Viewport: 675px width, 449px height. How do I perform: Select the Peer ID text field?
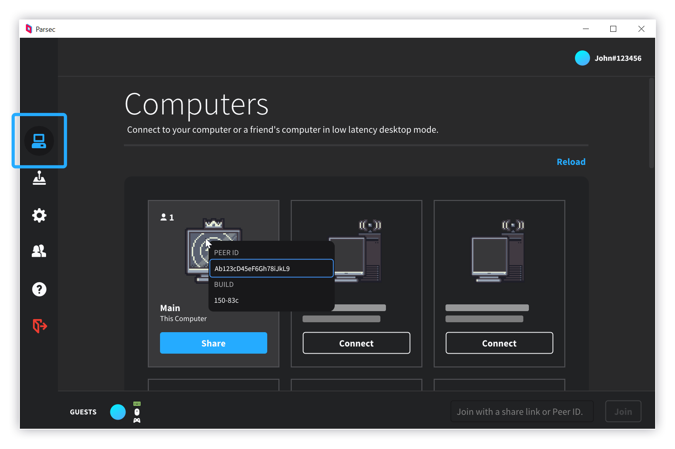[271, 269]
